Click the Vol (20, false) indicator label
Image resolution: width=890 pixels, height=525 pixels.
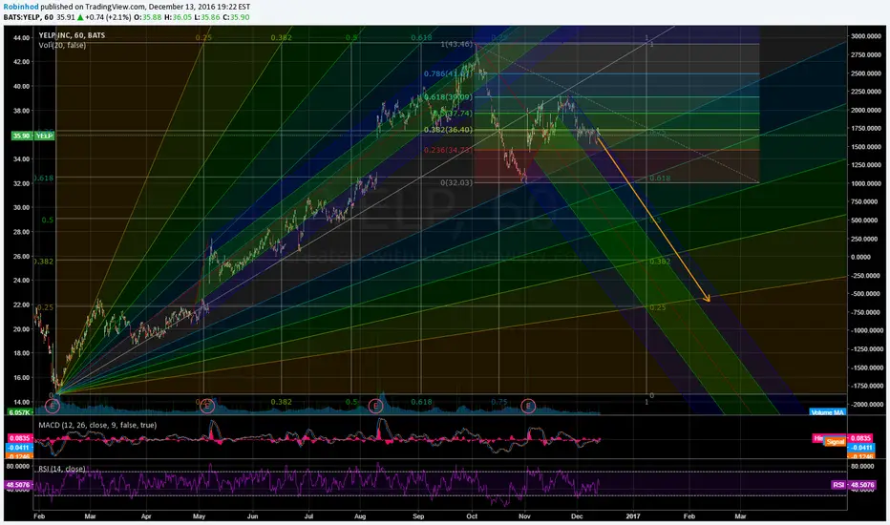point(62,45)
